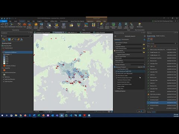Viewport: 179px width, 134px height.
Task: Click back arrow in Geoprocessing pane
Action: point(115,36)
